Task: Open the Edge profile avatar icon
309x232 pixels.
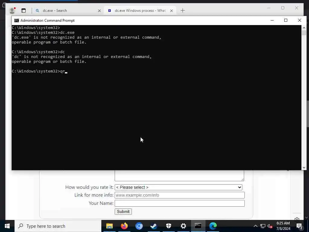Action: pyautogui.click(x=12, y=11)
